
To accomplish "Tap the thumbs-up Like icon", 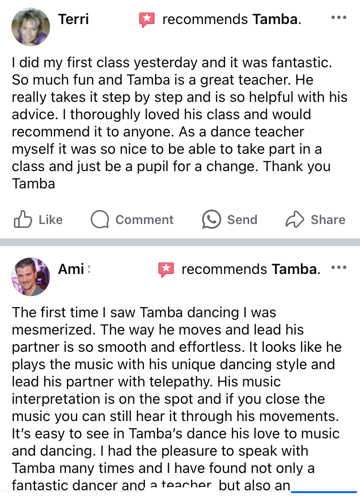I will point(23,220).
